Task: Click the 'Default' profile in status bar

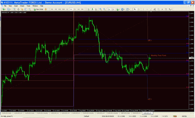Action: pyautogui.click(x=86, y=116)
